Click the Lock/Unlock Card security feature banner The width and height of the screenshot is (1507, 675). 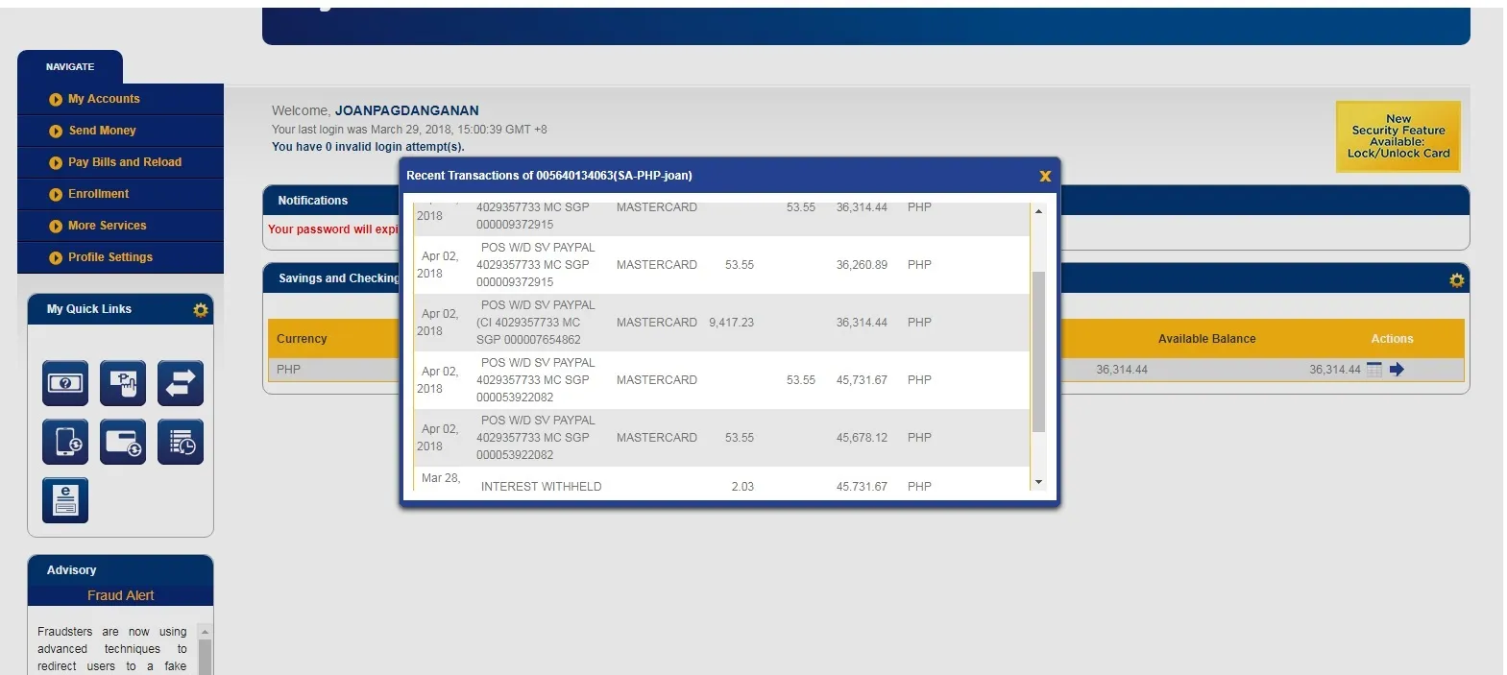(x=1398, y=136)
